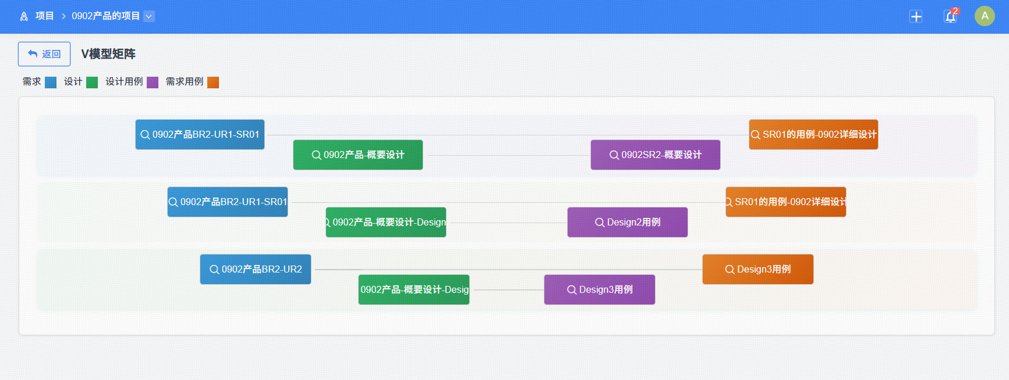1009x380 pixels.
Task: Click the orange 需求用例 legend swatch
Action: (213, 82)
